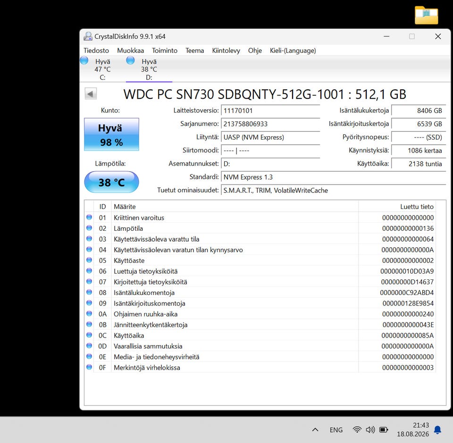453x443 pixels.
Task: Click the Määrite column header
Action: (x=235, y=207)
